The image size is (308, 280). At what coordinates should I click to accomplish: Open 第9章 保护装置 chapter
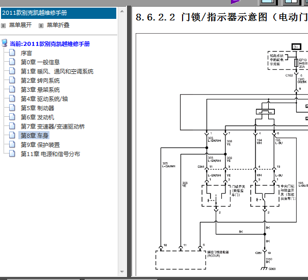tap(40, 145)
